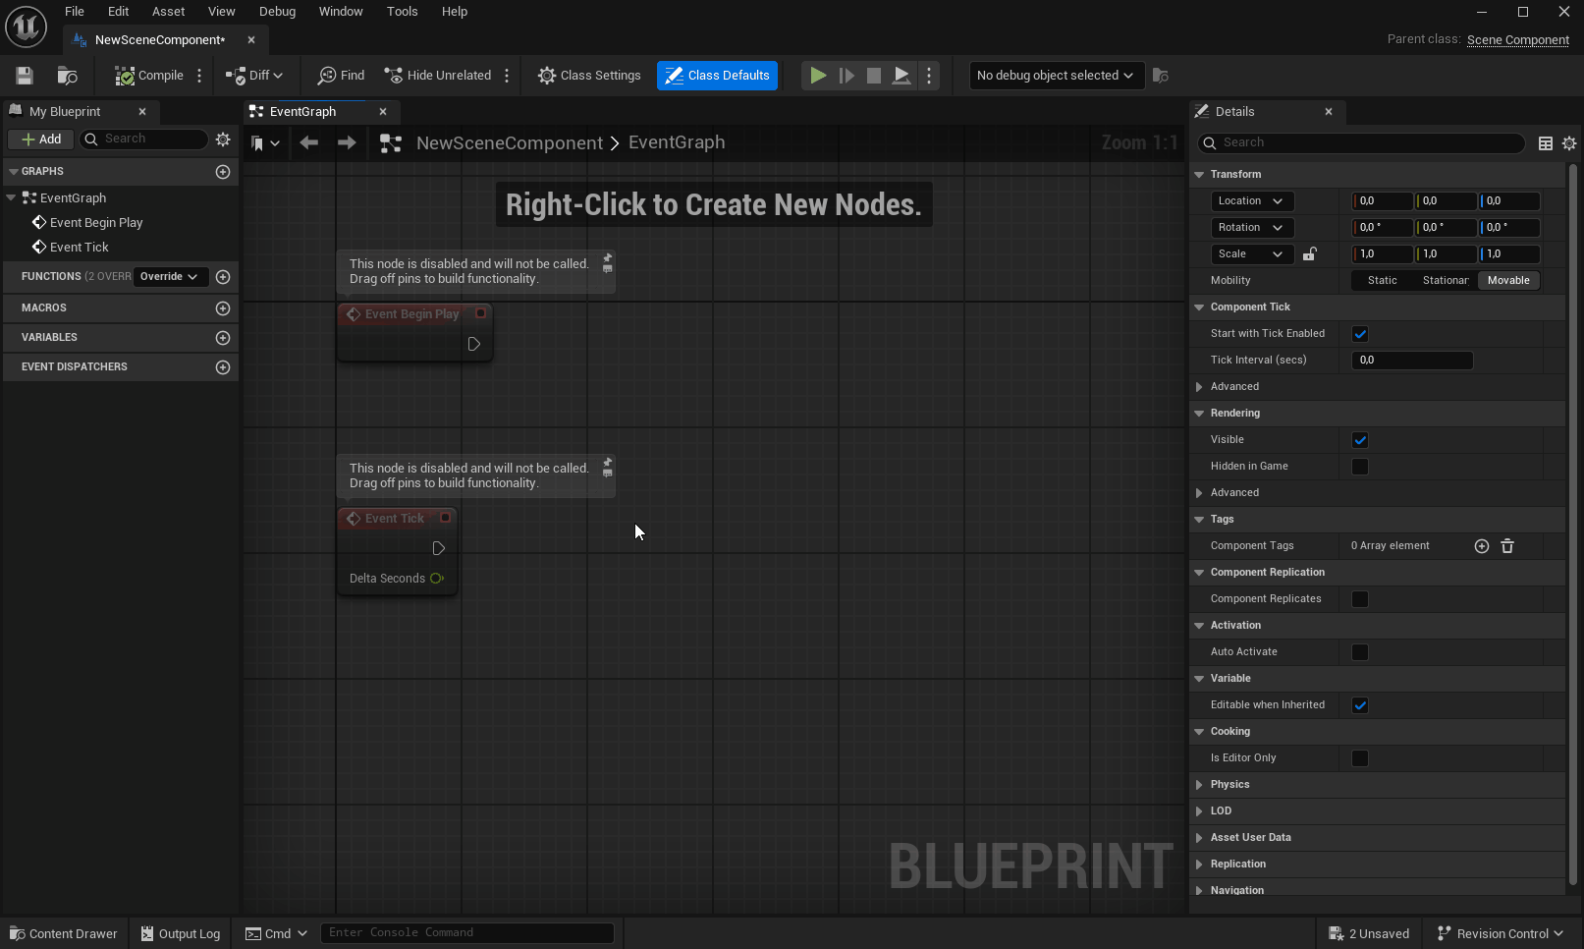Click trash icon to clear Component Tags
Screen dimensions: 1584x949
coord(1507,546)
